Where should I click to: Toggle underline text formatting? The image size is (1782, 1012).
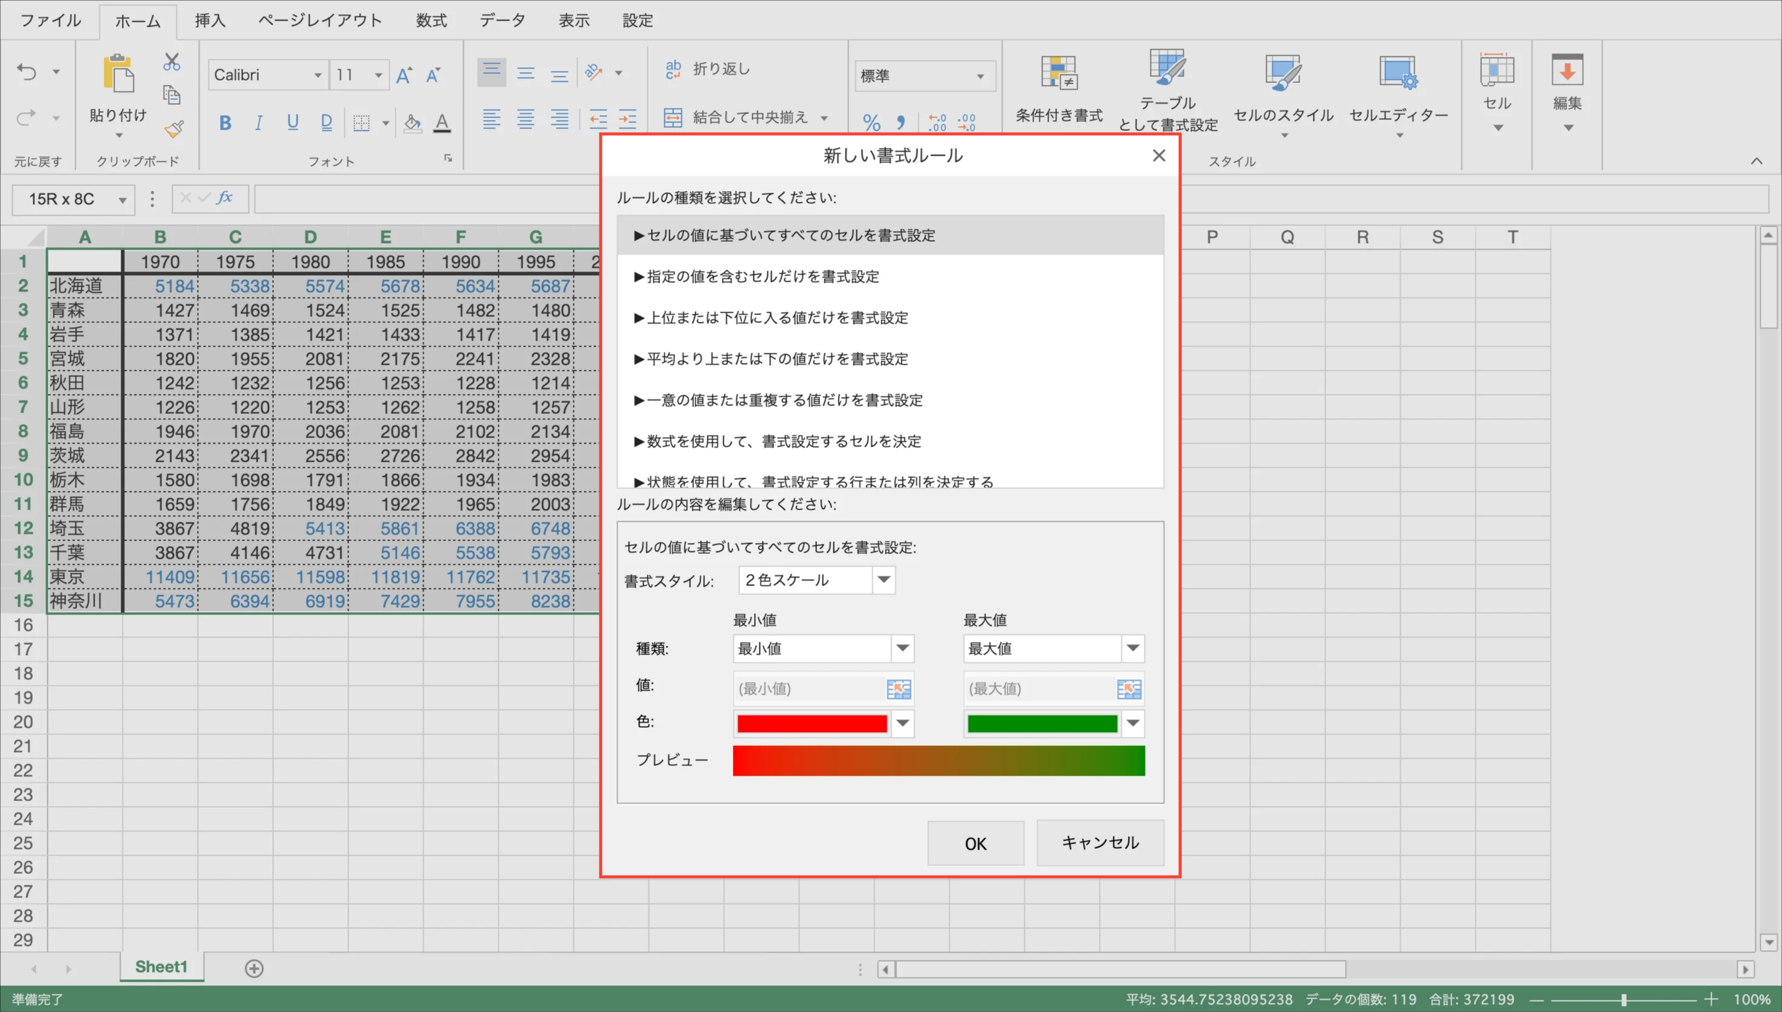coord(293,123)
